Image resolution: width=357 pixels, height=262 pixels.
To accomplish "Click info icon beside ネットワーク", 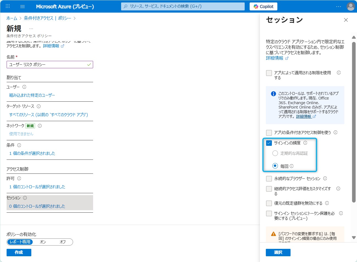I will pyautogui.click(x=40, y=126).
